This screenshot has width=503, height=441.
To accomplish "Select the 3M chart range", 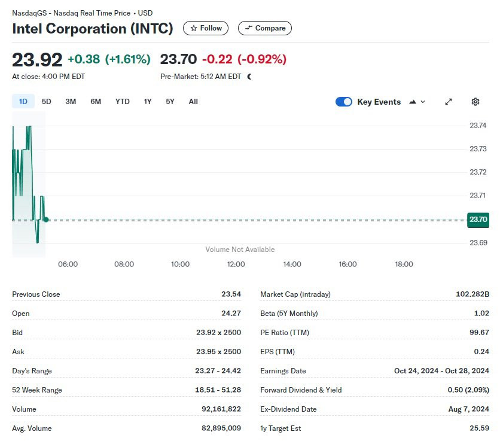I will (71, 101).
